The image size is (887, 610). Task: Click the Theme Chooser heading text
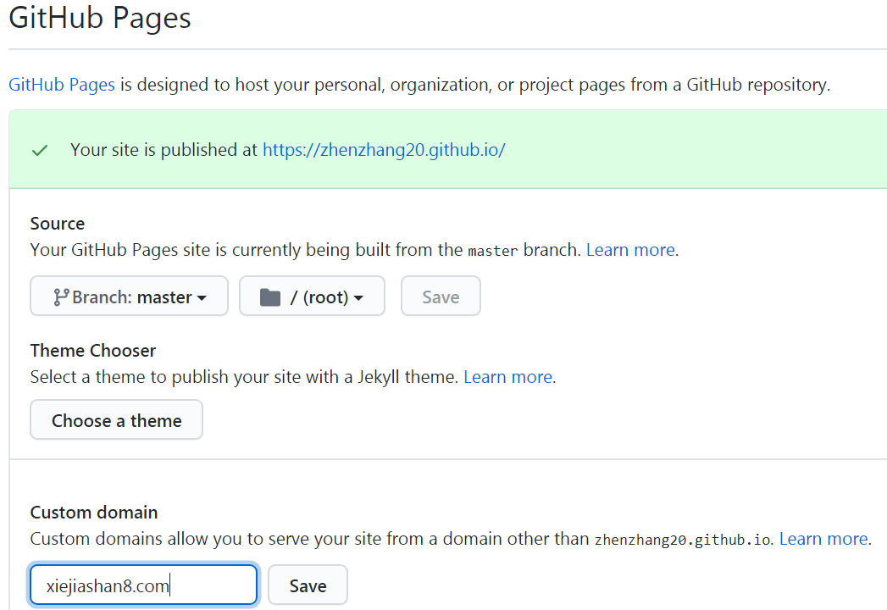(93, 351)
